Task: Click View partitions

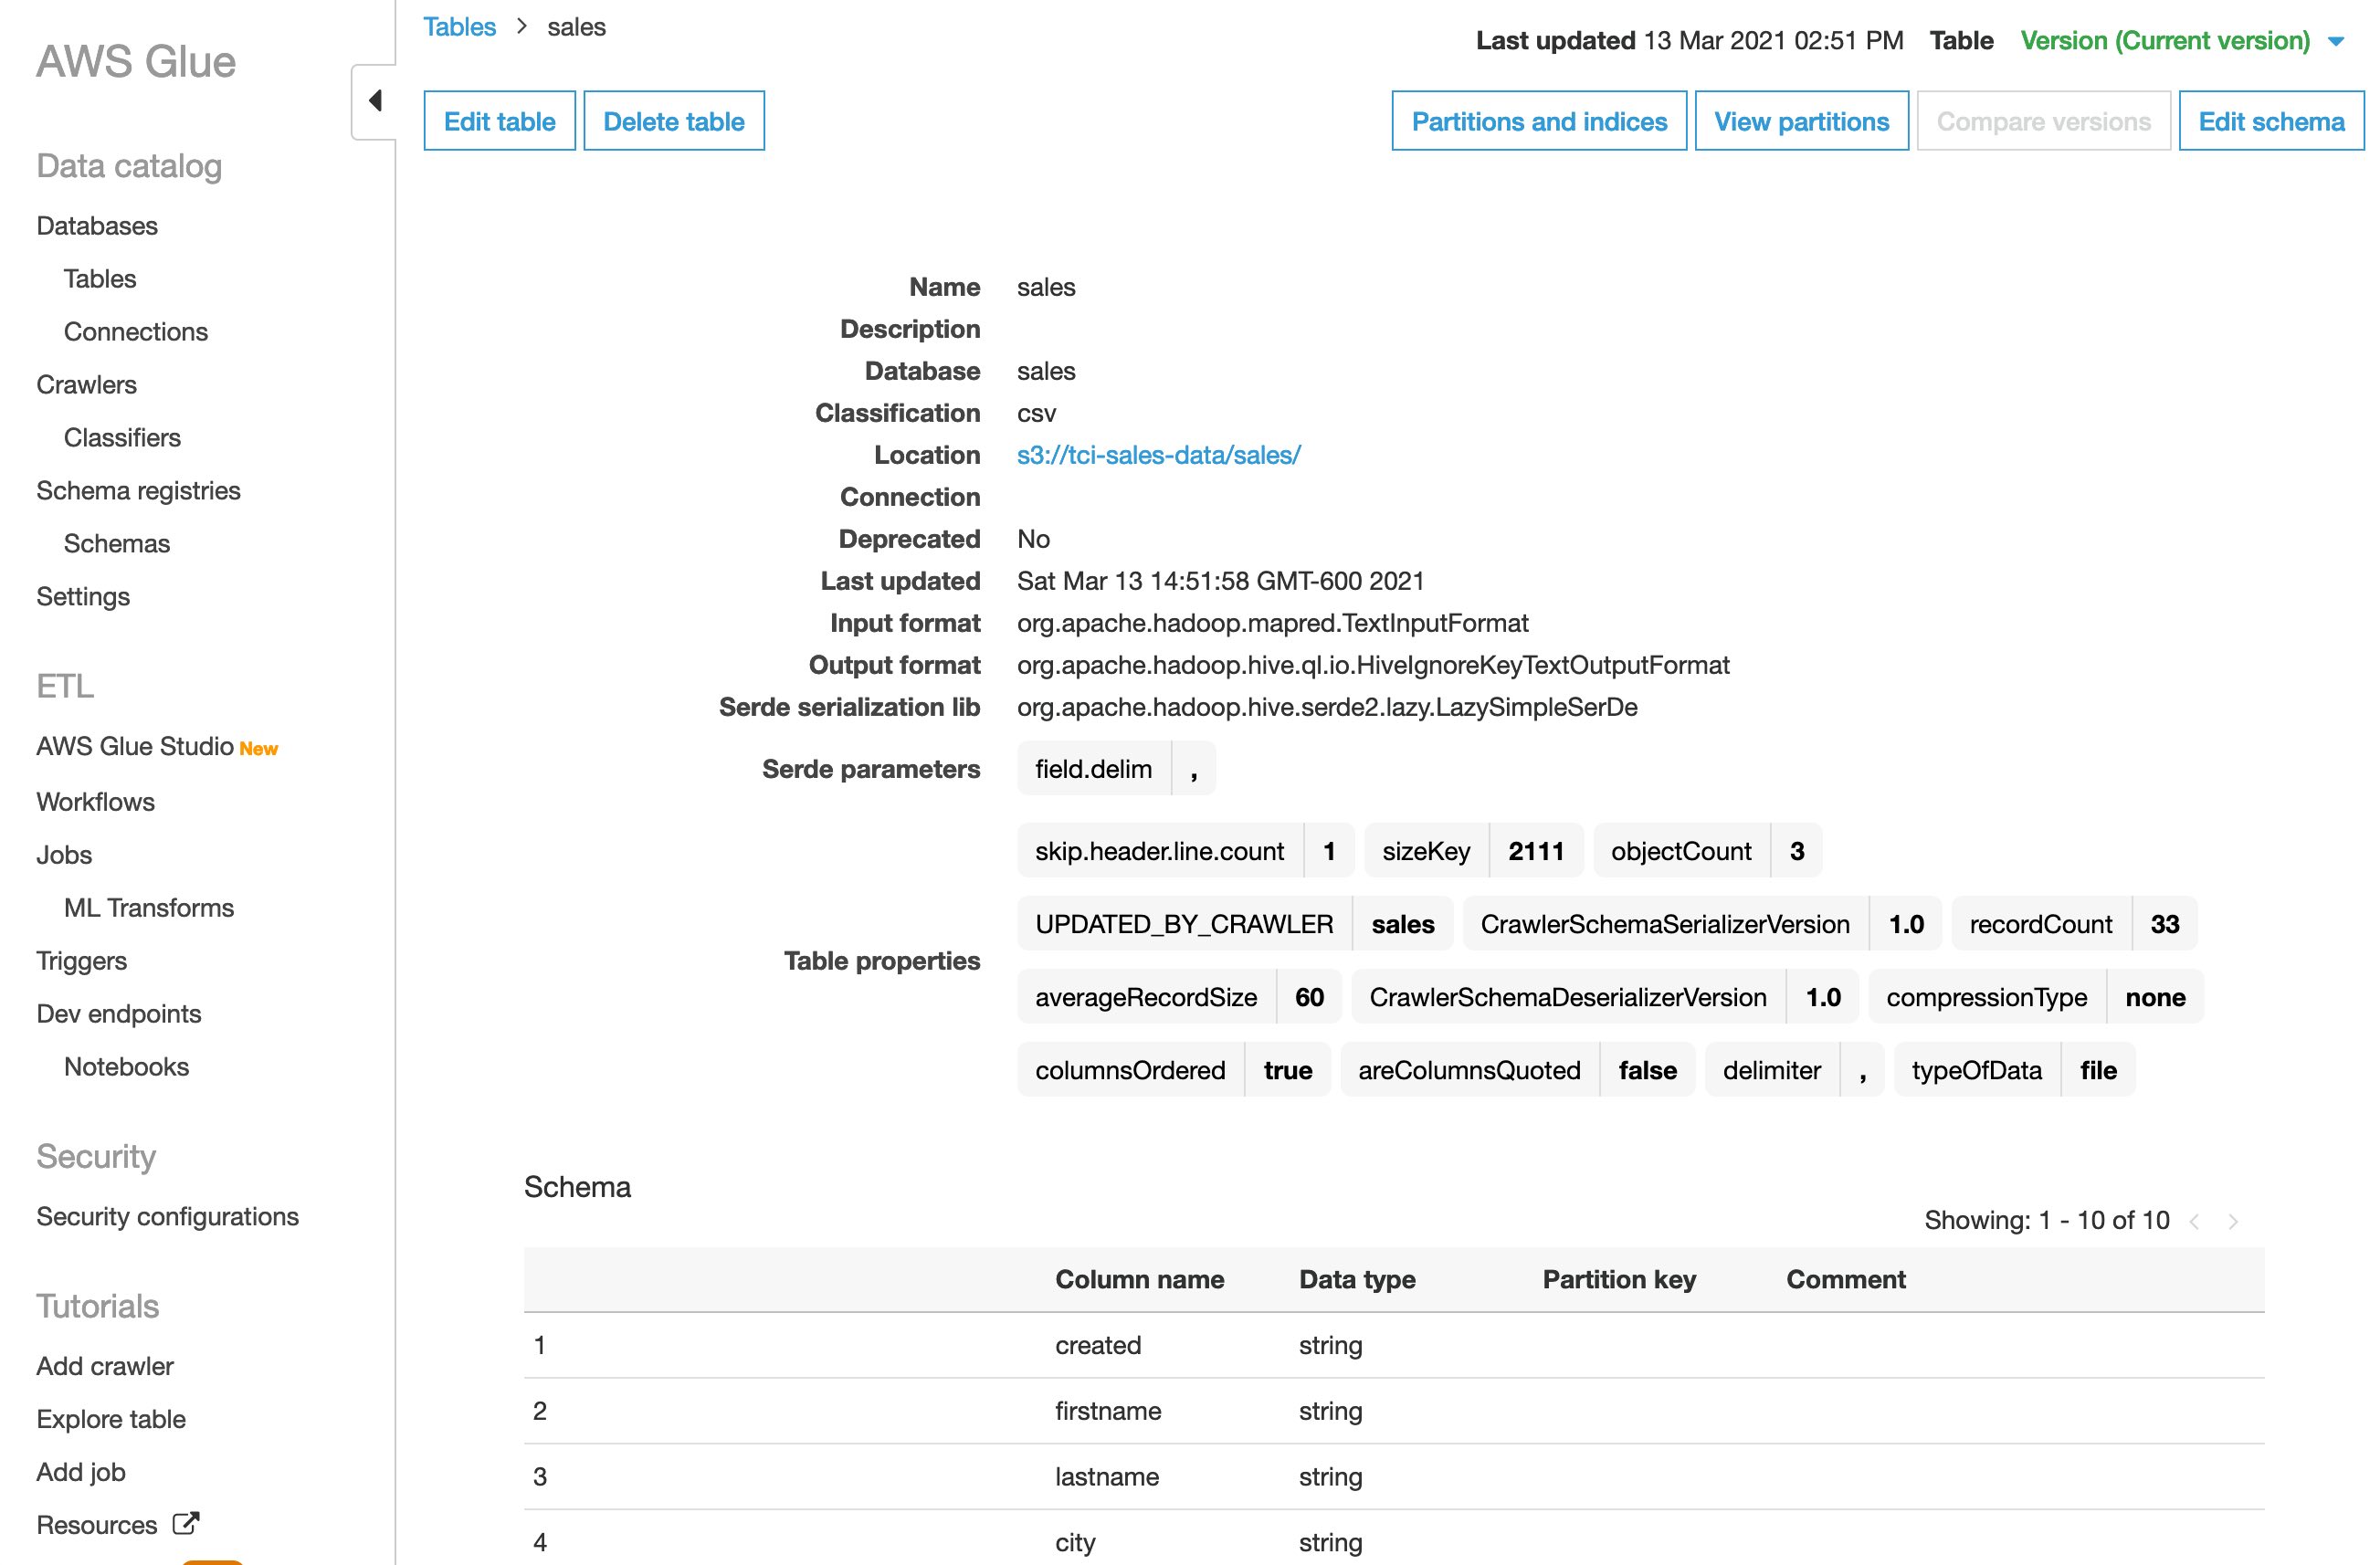Action: (x=1800, y=120)
